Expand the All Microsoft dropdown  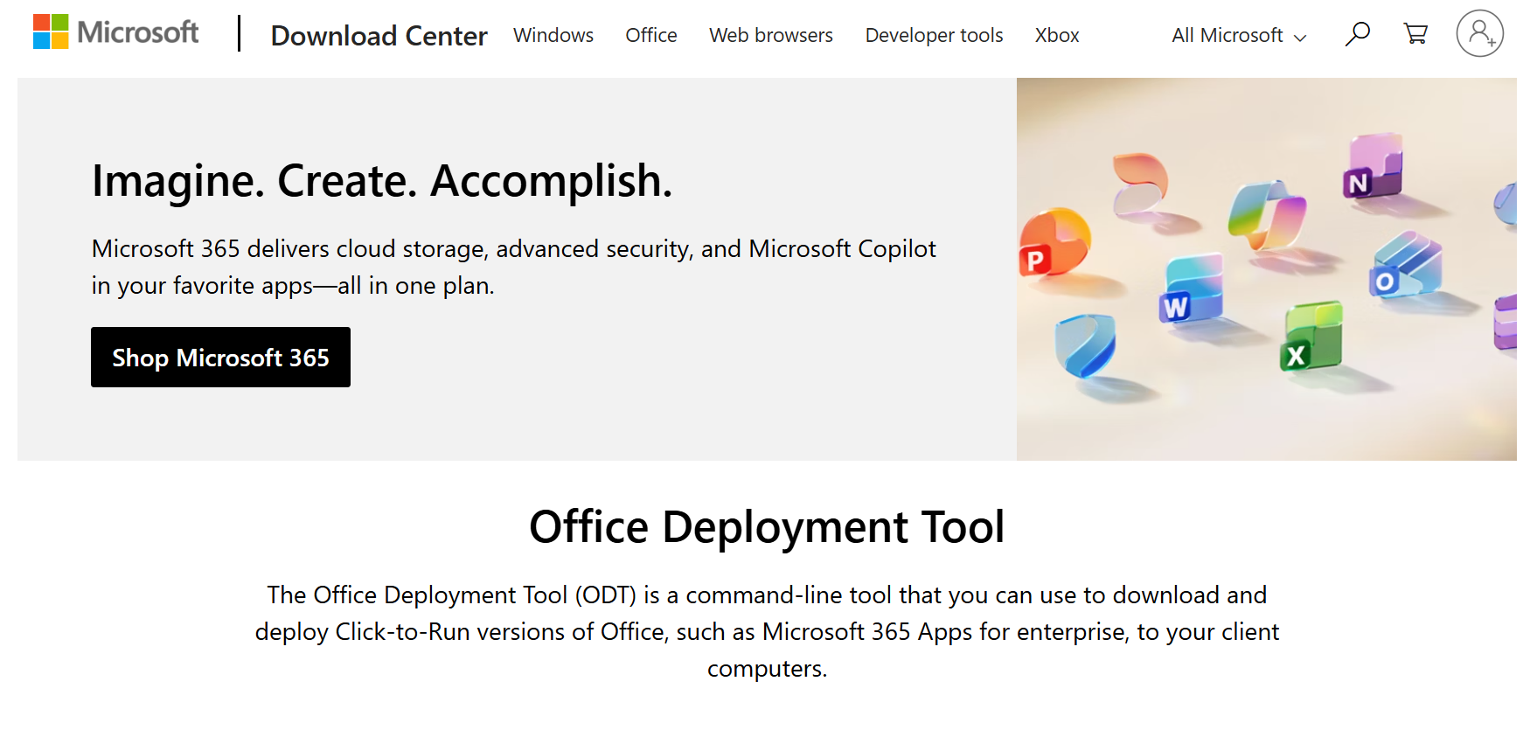click(x=1239, y=35)
